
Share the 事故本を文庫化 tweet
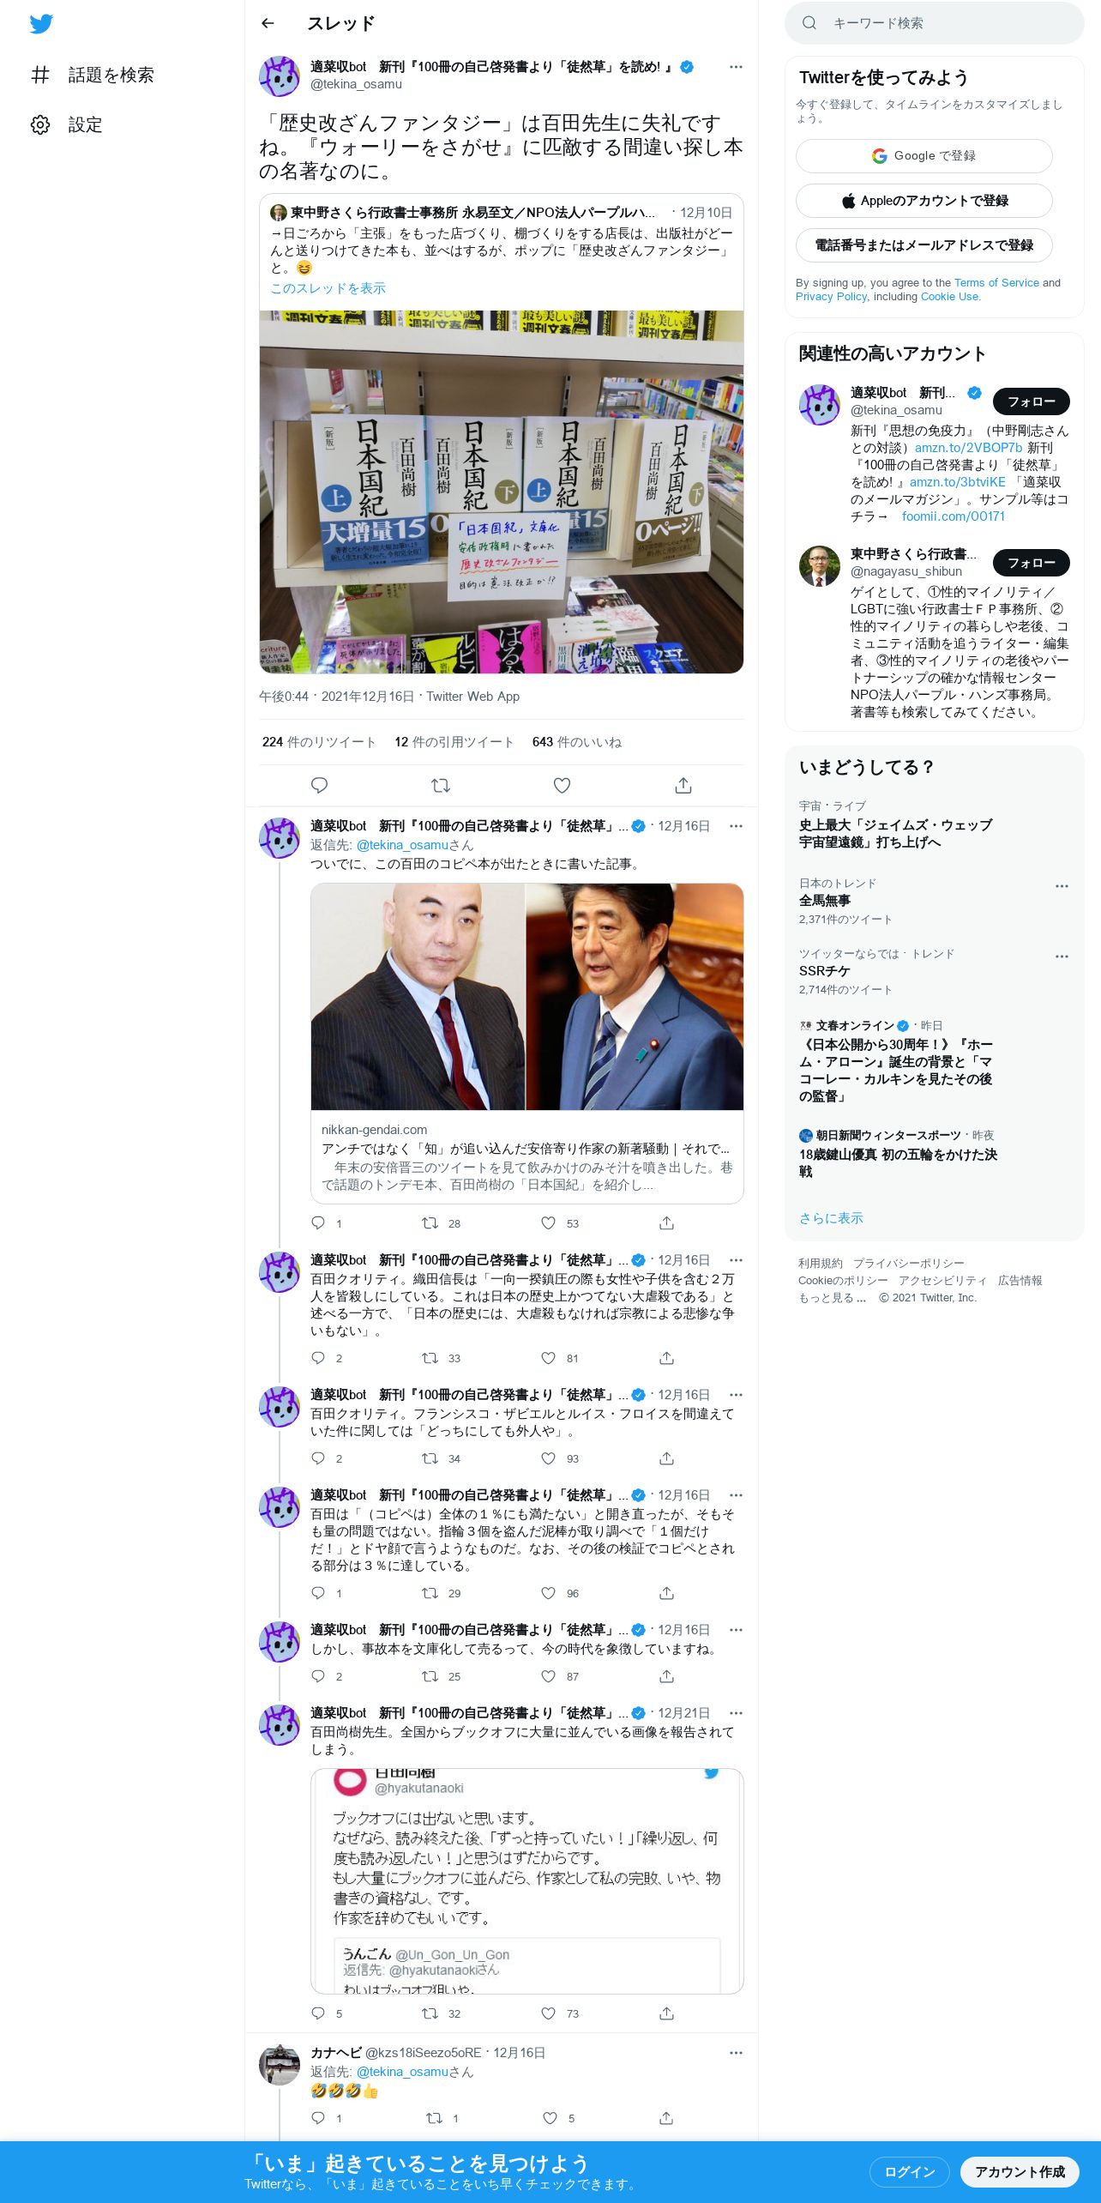666,1676
